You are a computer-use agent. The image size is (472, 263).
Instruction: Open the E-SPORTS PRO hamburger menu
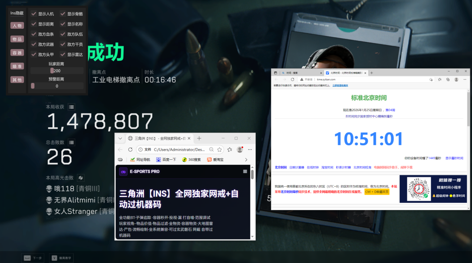244,172
